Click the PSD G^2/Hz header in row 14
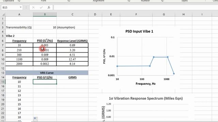Image resolution: width=218 pixels, height=122 pixels. [45, 77]
